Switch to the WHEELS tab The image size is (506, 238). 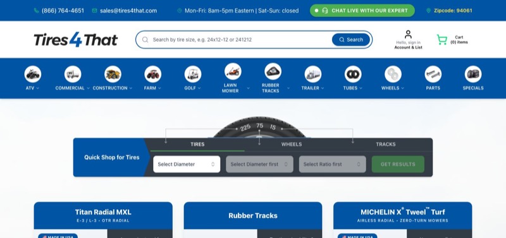292,145
